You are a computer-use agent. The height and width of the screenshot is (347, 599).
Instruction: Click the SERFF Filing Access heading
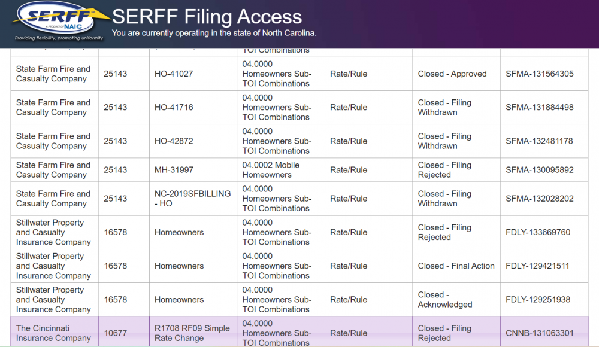pos(207,16)
